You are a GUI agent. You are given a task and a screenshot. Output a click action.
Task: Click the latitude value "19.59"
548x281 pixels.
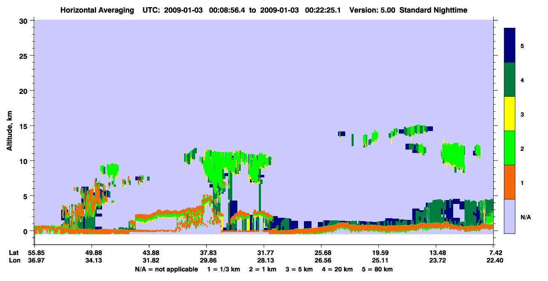pyautogui.click(x=379, y=253)
